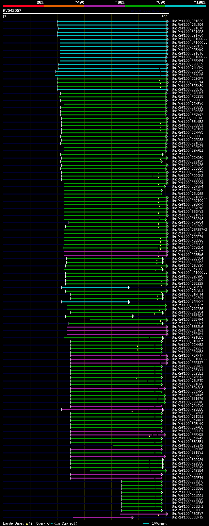Select the UniRef100_A5AXT7 label
209x526 pixels.
[187, 356]
